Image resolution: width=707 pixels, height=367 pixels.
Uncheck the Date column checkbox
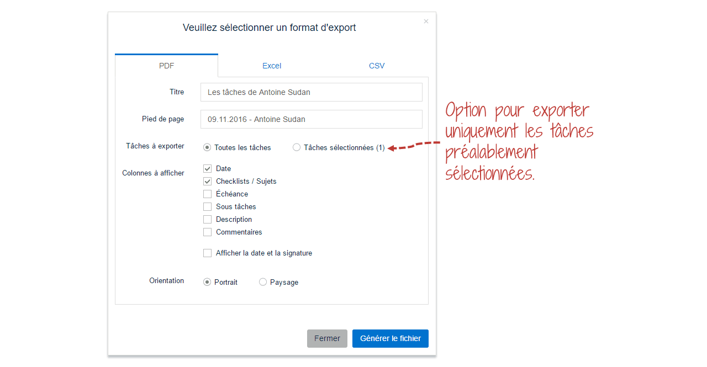(208, 168)
